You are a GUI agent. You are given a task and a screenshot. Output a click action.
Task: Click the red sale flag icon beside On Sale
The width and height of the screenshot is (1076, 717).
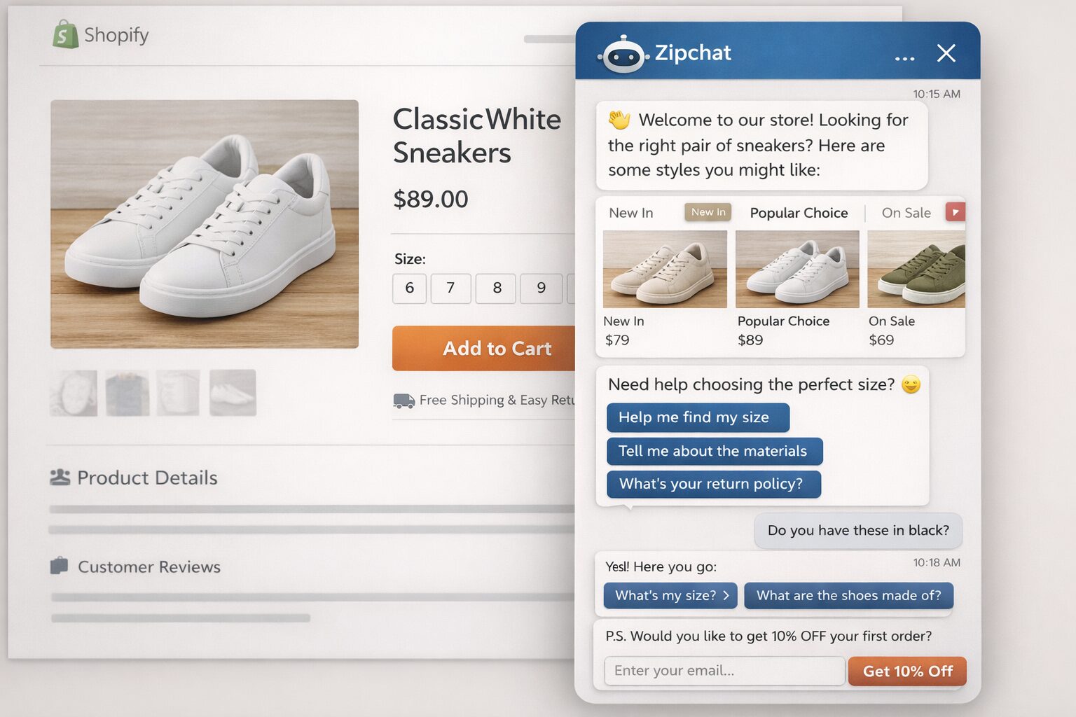pos(955,211)
